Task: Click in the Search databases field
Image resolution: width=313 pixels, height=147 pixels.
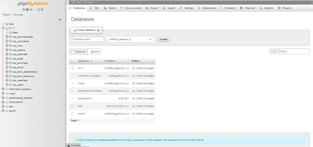Action: point(294,51)
